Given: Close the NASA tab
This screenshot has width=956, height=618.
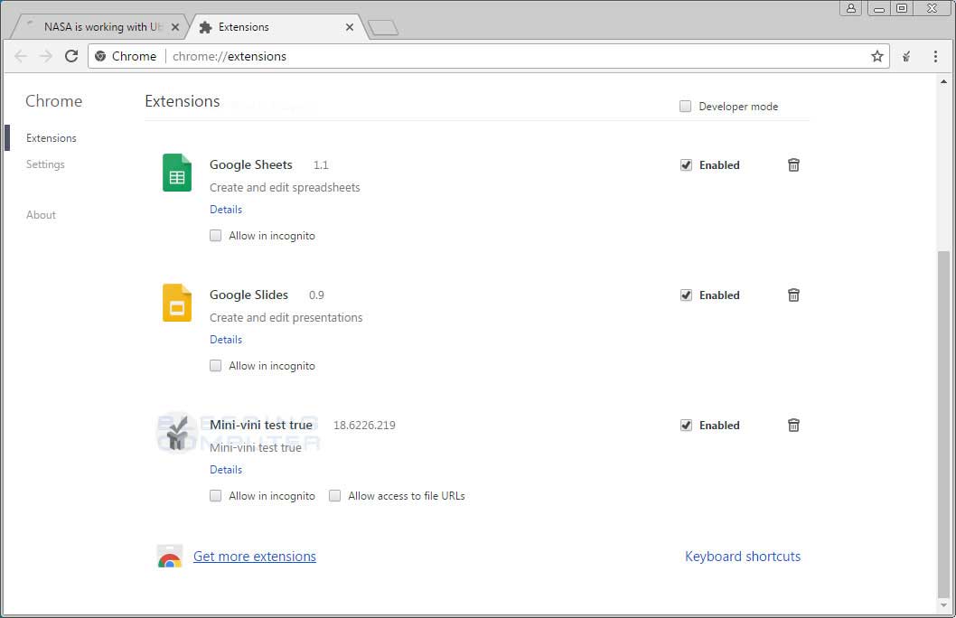Looking at the screenshot, I should [175, 27].
